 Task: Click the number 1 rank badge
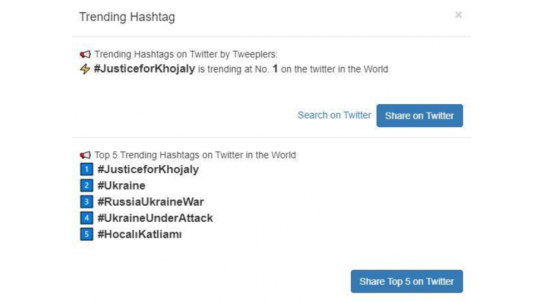click(x=86, y=169)
